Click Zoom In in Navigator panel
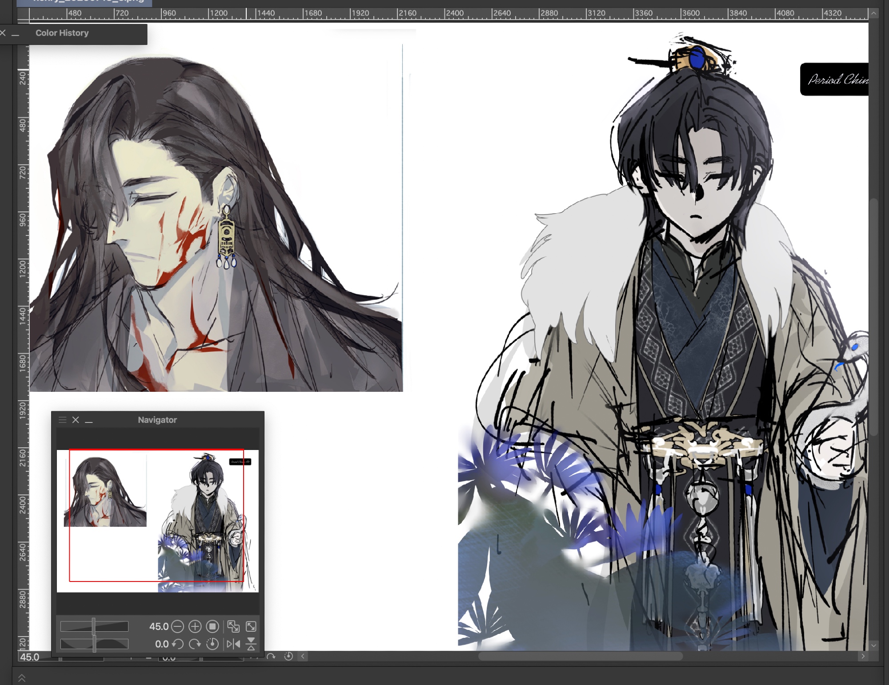The height and width of the screenshot is (685, 889). pyautogui.click(x=195, y=626)
